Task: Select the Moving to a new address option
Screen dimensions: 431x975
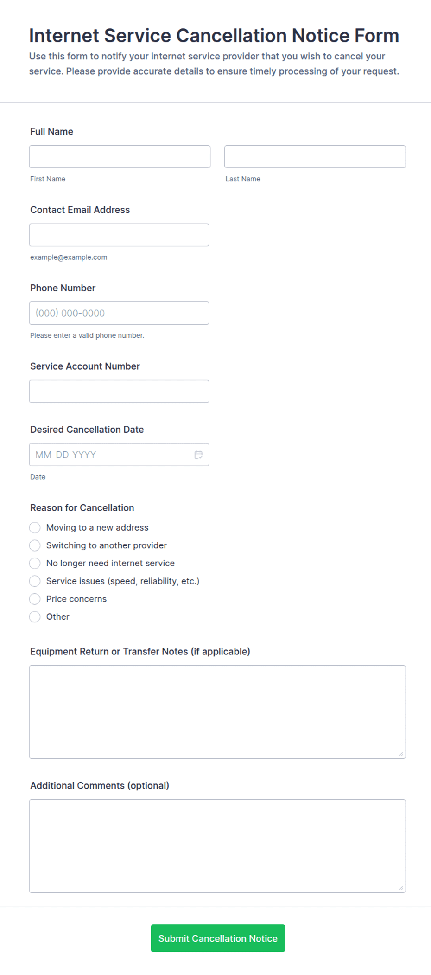Action: (x=35, y=528)
